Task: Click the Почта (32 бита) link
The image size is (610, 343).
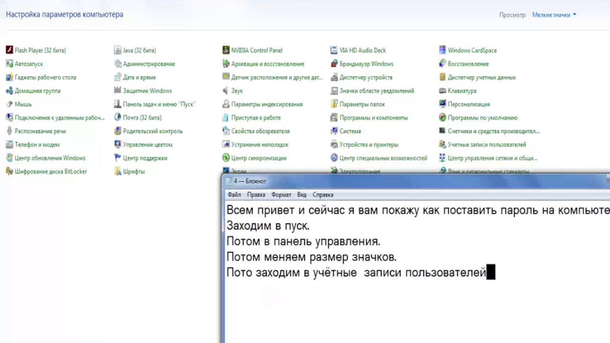Action: (142, 118)
